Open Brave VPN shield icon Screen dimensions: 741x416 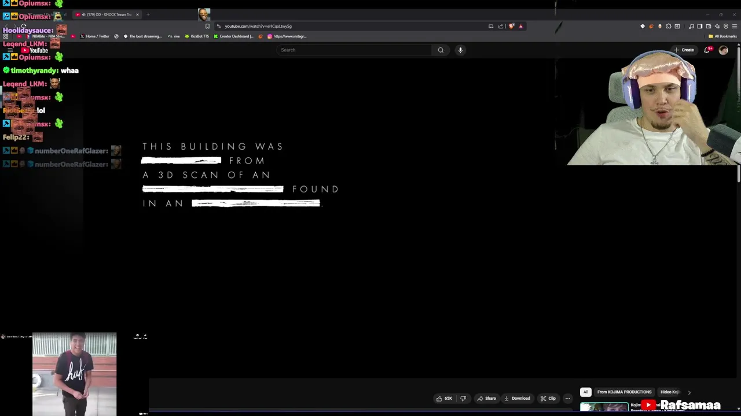coord(726,26)
